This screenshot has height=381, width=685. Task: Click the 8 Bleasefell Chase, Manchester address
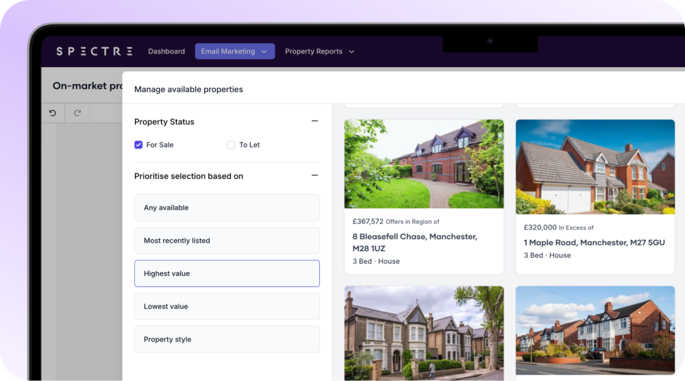pos(414,243)
